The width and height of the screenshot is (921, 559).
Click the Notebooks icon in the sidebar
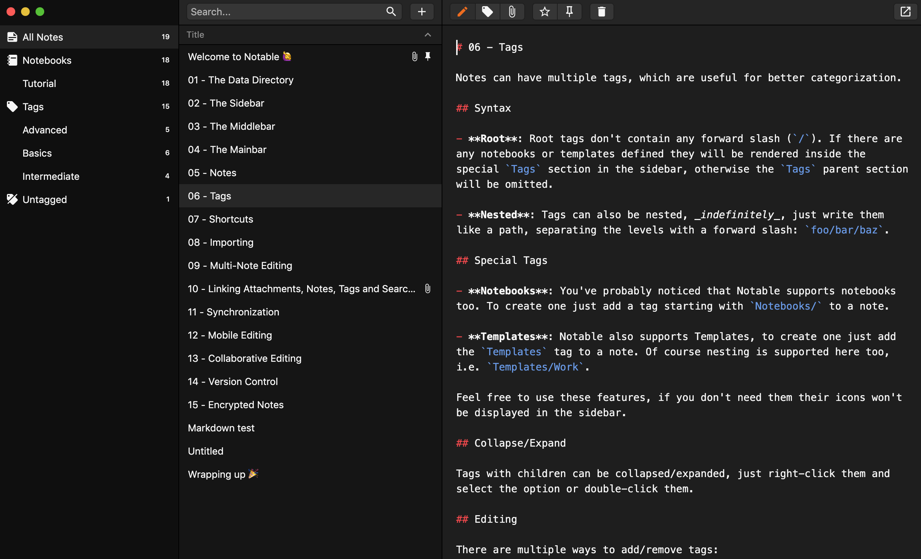click(12, 60)
